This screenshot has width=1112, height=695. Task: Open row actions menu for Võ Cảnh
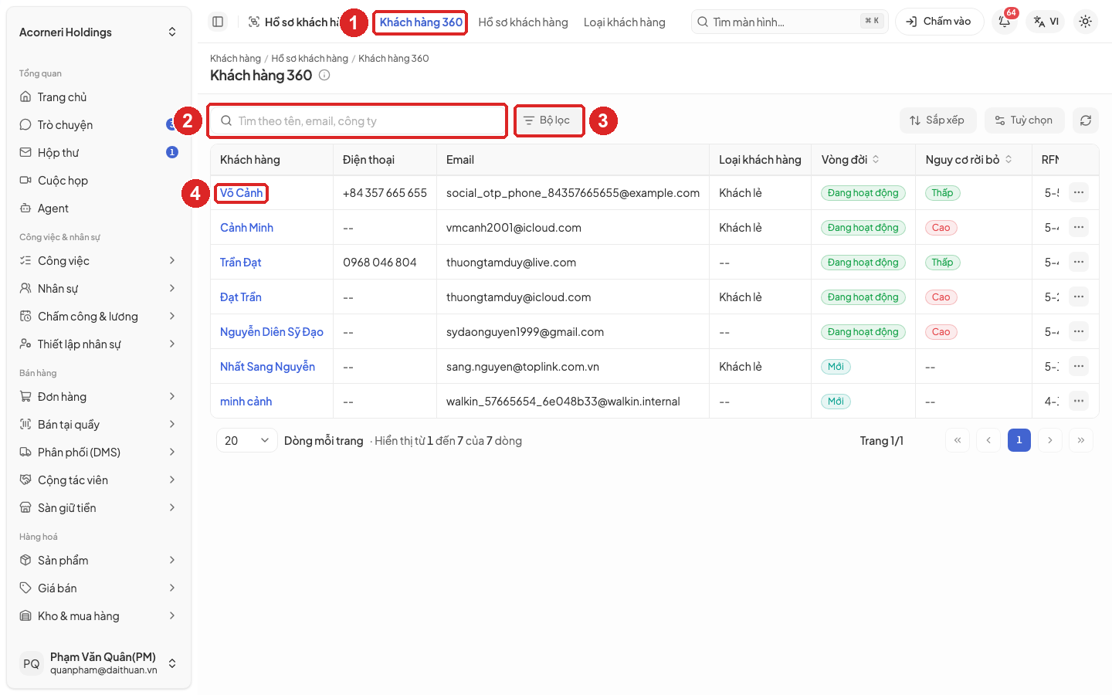click(1078, 192)
